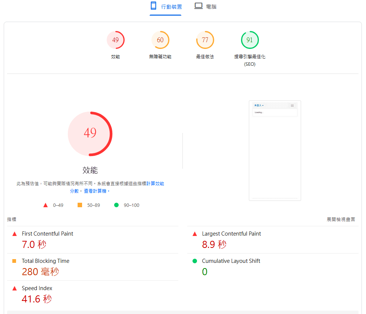Click the mobile phone icon in the device tabs
The width and height of the screenshot is (366, 314).
[153, 6]
